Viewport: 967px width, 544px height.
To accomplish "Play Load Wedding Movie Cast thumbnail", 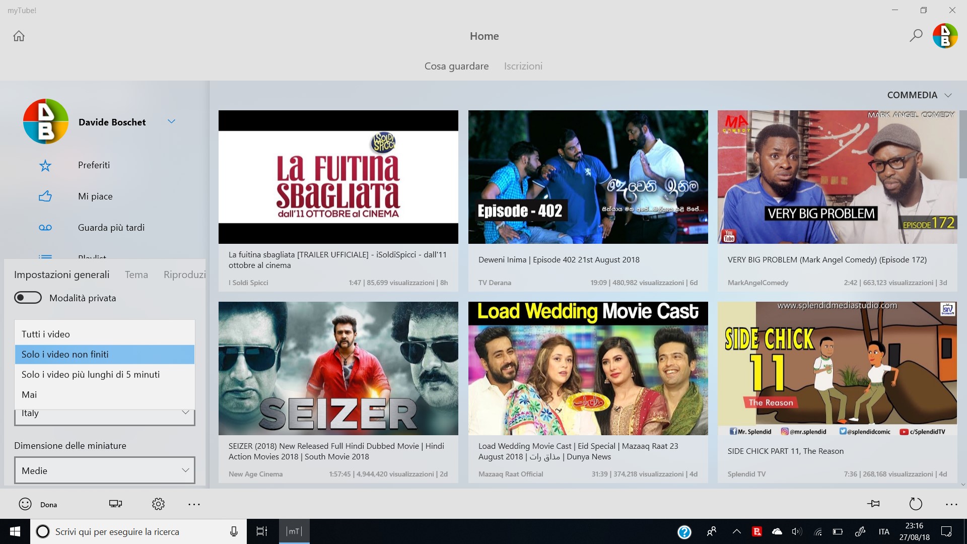I will 588,368.
